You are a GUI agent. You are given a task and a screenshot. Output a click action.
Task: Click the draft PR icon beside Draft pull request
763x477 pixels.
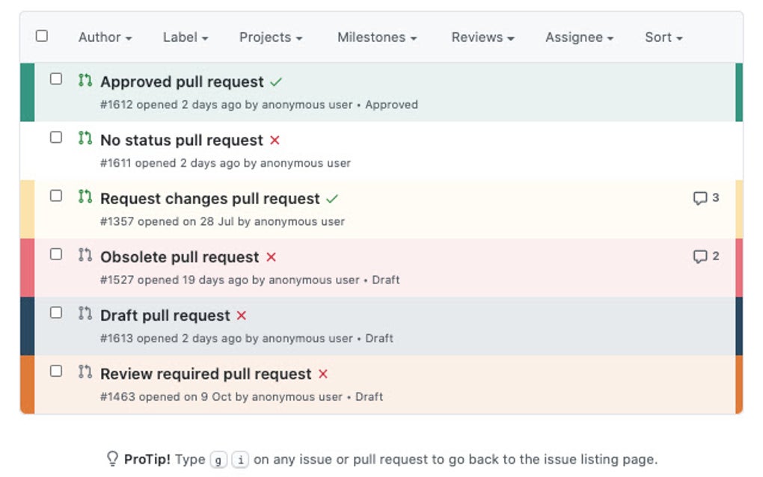pyautogui.click(x=85, y=313)
